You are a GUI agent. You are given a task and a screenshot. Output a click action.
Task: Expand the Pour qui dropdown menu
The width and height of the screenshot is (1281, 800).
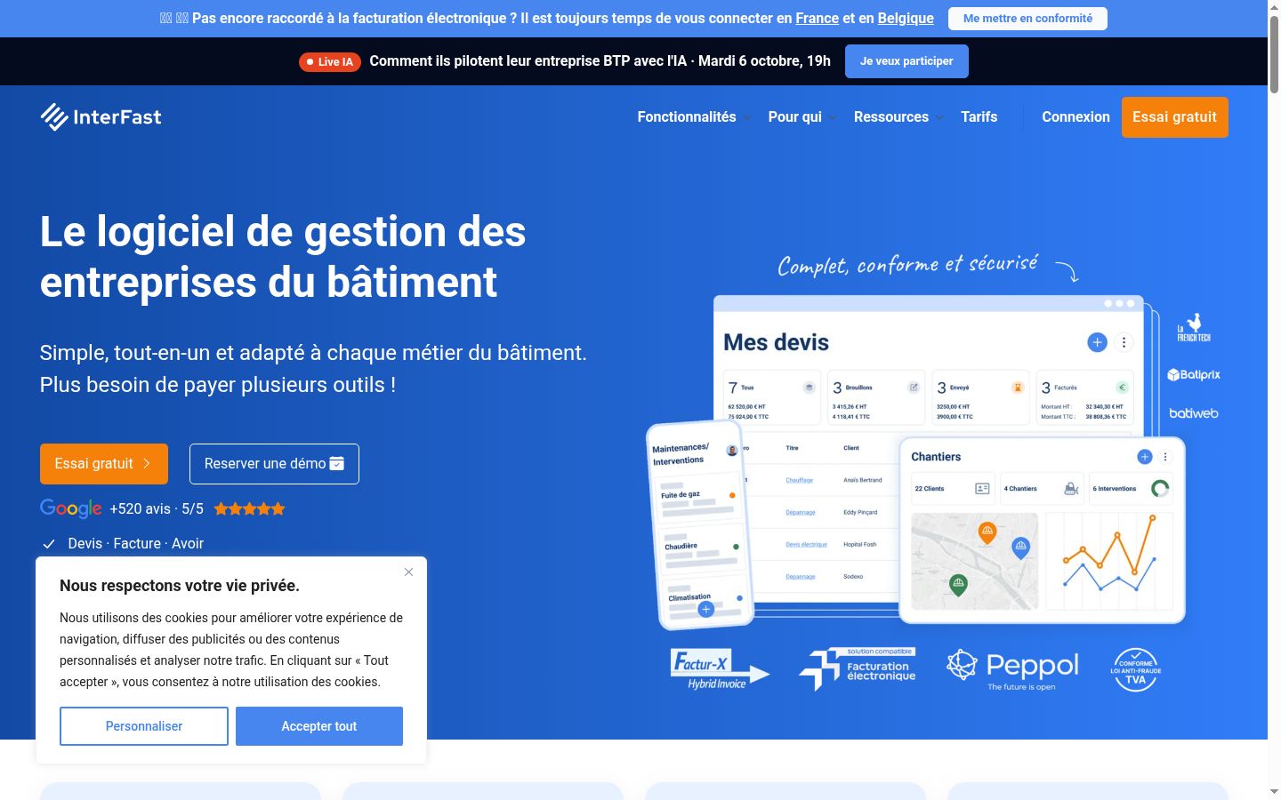tap(802, 117)
